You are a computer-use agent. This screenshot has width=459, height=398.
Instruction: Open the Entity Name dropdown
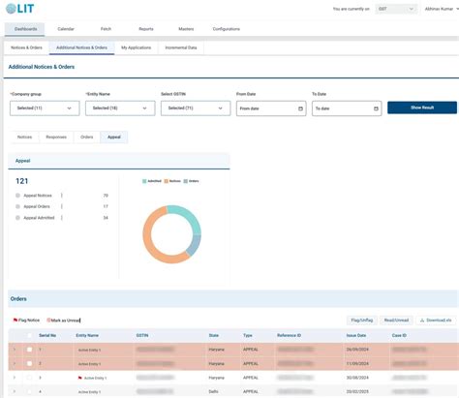tap(120, 108)
